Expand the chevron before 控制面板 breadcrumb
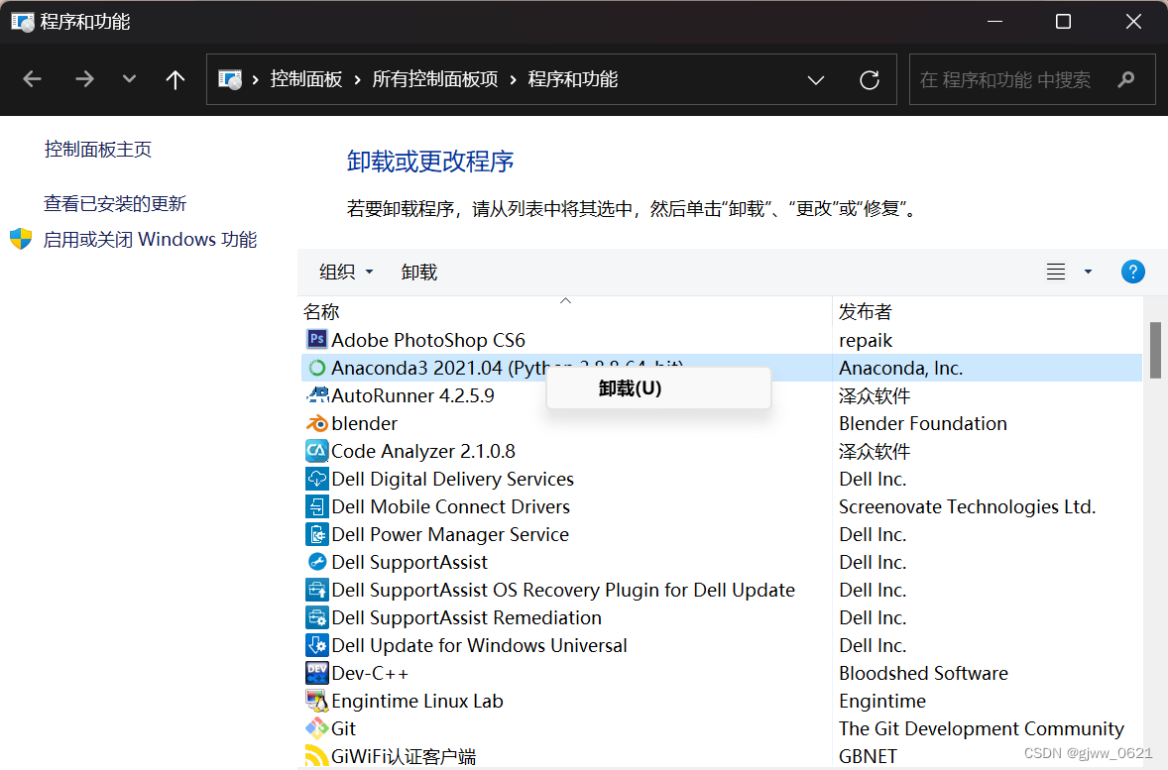 [256, 79]
